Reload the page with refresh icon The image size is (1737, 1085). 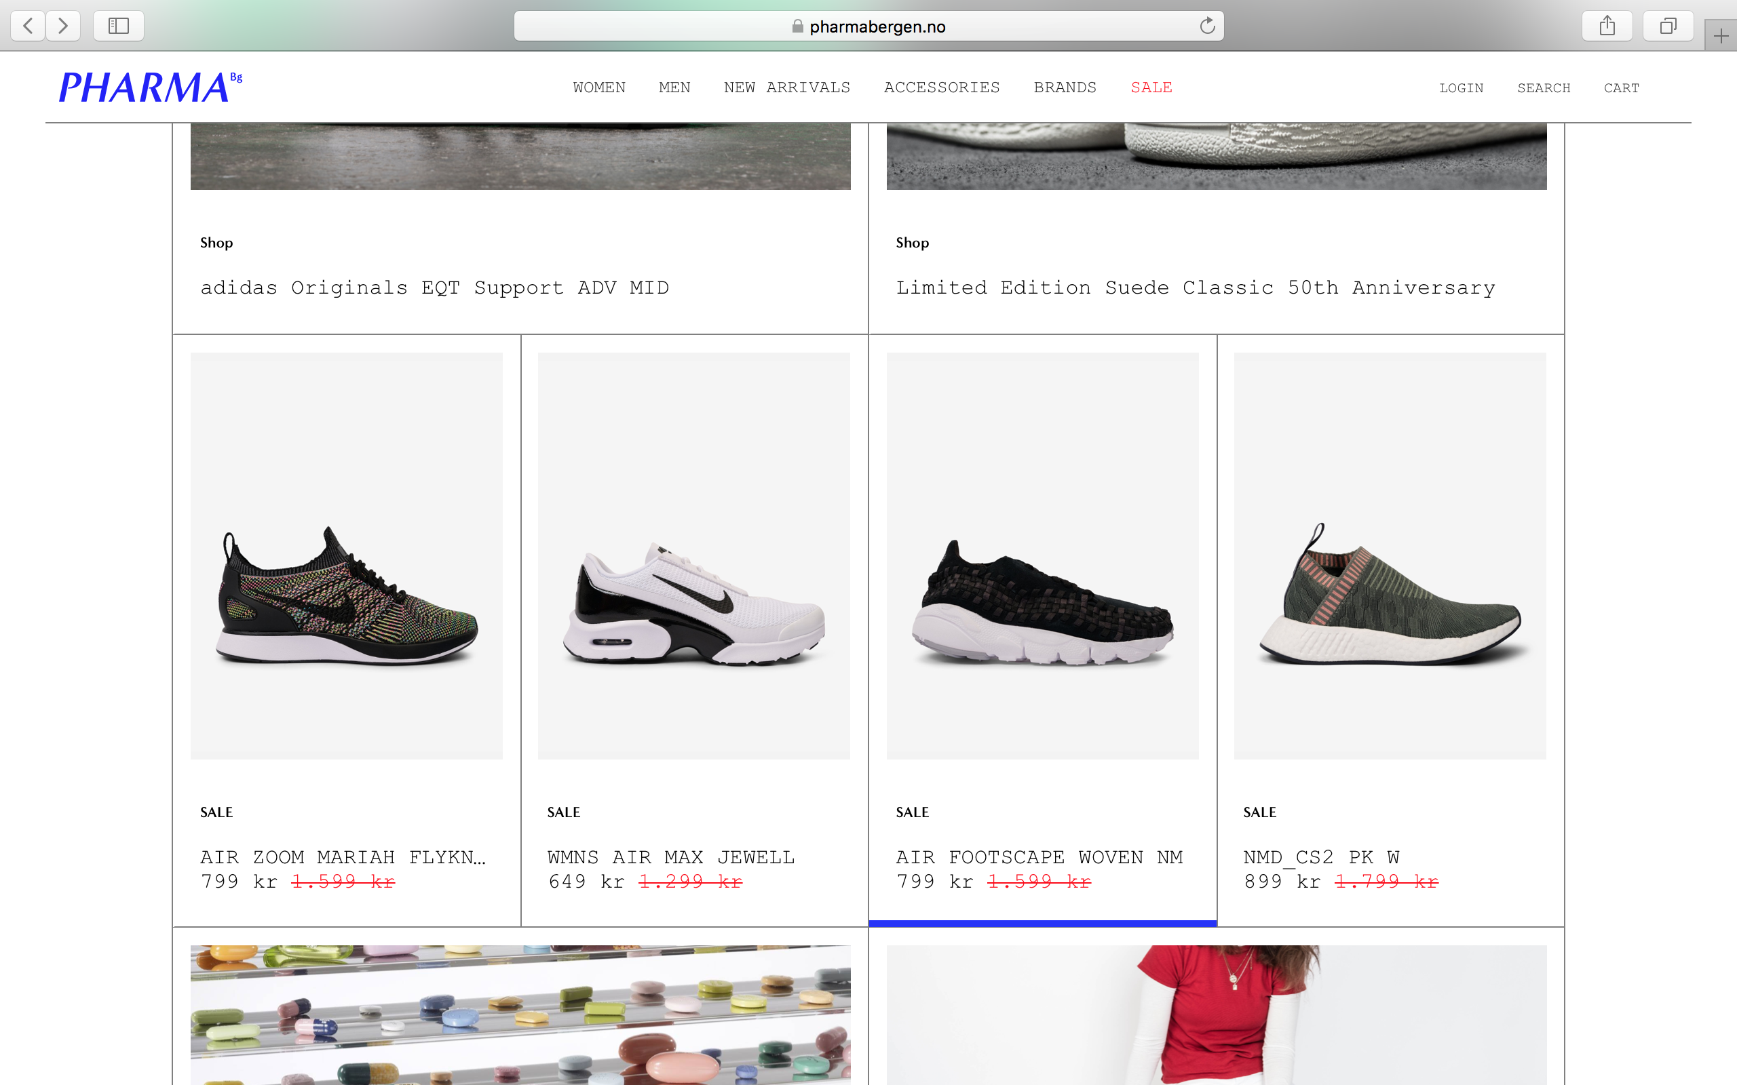(x=1207, y=26)
